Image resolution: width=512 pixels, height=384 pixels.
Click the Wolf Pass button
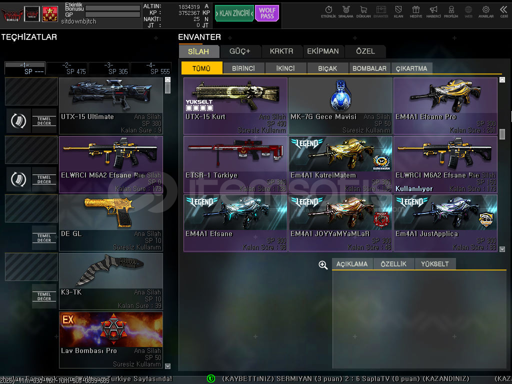(267, 13)
